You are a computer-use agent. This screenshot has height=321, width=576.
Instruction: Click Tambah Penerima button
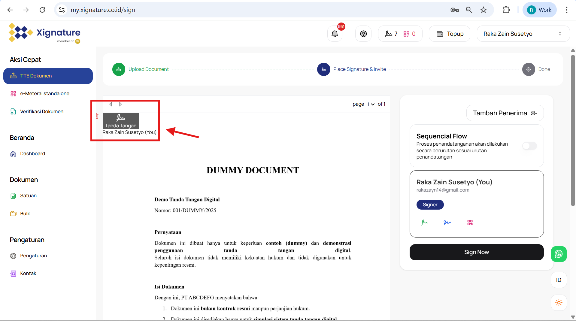point(505,113)
